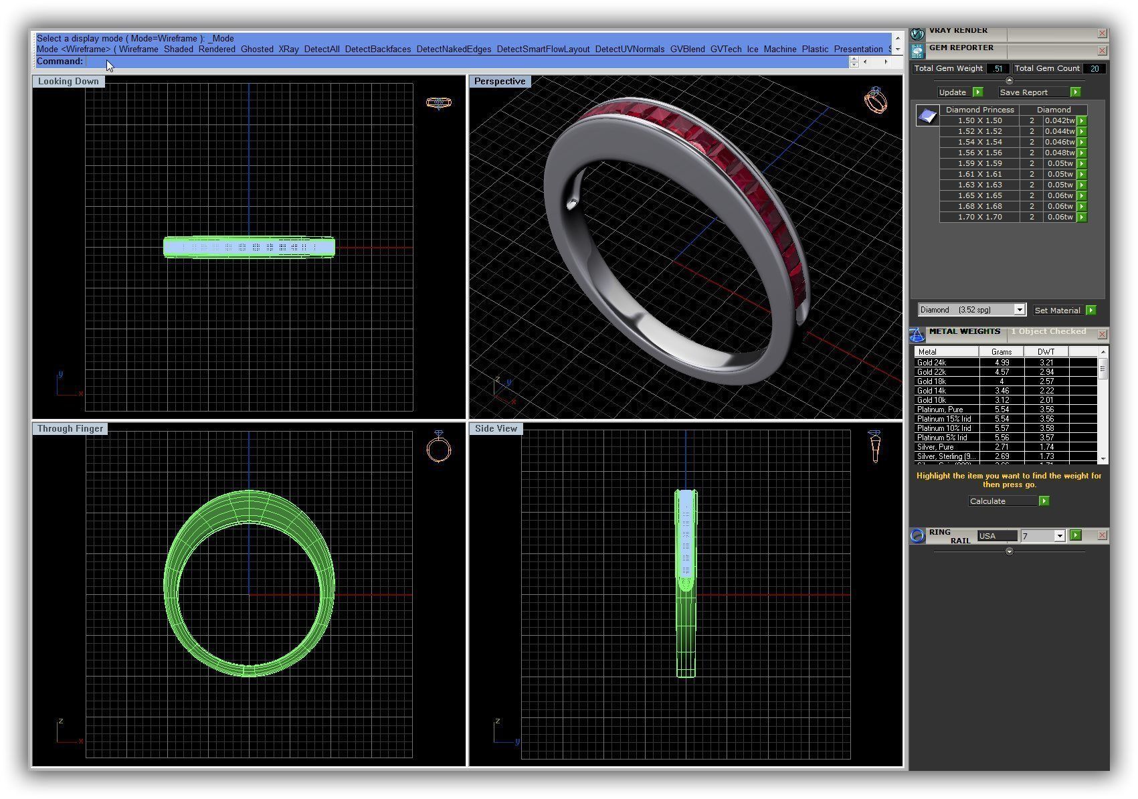Select the Gold 14k metal row
The height and width of the screenshot is (799, 1138).
[x=1006, y=391]
